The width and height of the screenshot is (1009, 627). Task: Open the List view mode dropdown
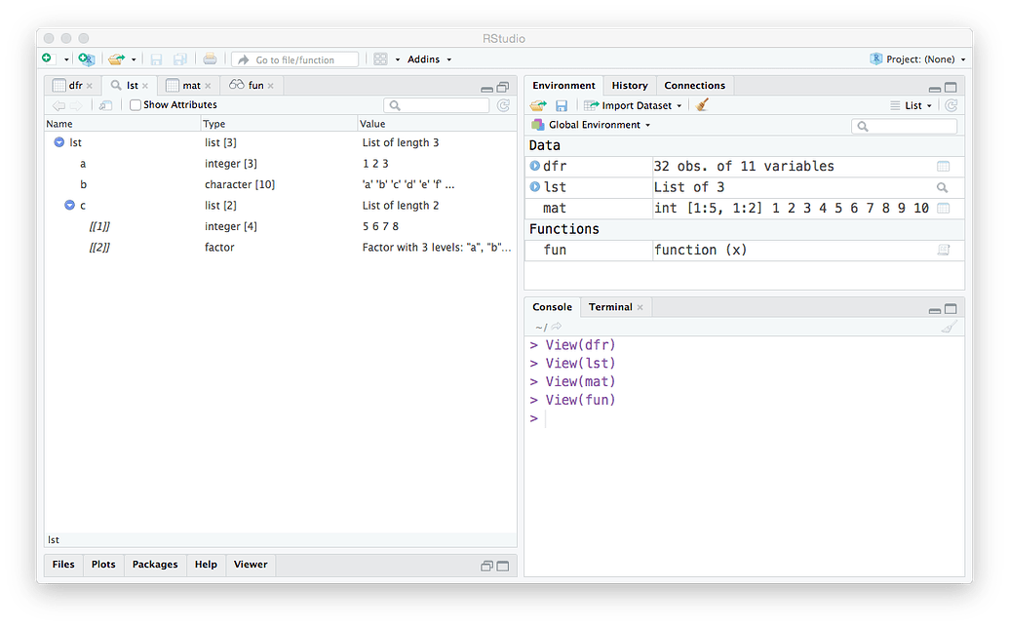(911, 105)
